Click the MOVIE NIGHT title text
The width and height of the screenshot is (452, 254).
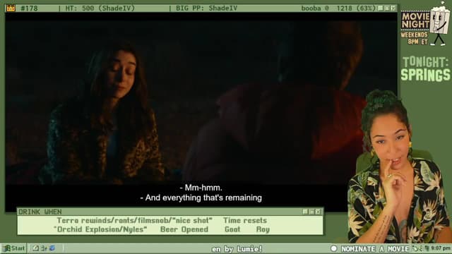pos(415,20)
